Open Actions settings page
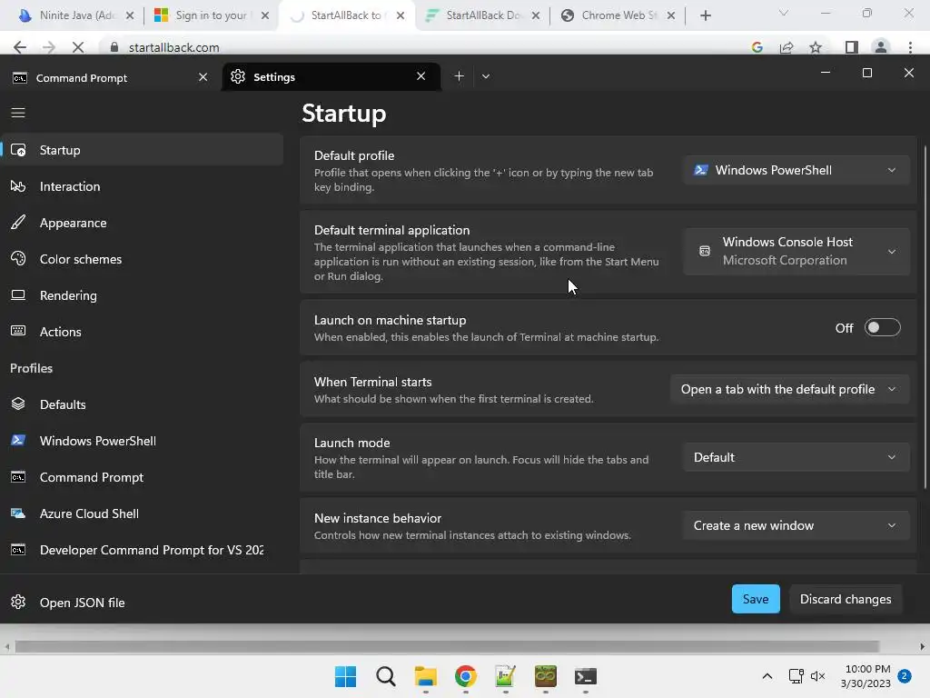The height and width of the screenshot is (698, 930). pyautogui.click(x=143, y=331)
